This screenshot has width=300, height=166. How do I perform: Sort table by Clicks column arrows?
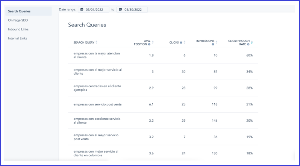[x=185, y=42]
